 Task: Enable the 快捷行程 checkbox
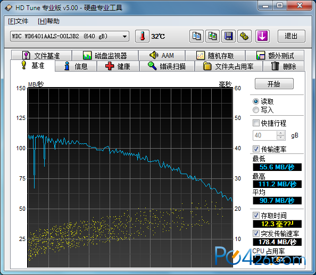coord(256,123)
